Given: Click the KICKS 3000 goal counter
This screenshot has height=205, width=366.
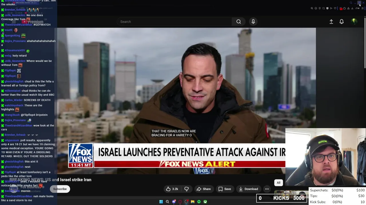Looking at the screenshot, I should (282, 198).
